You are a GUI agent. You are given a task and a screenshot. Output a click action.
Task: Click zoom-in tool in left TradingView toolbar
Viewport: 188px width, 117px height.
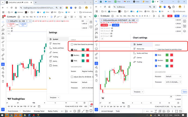click(3, 59)
